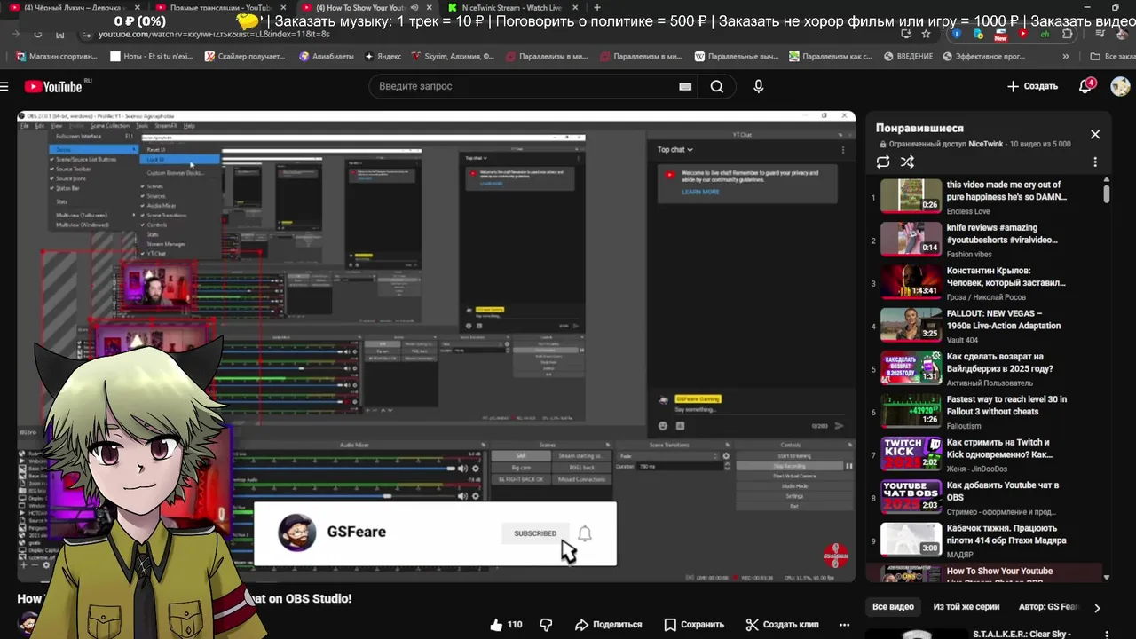Open the ВВЕДЕНИЕ bookmark

click(x=909, y=56)
